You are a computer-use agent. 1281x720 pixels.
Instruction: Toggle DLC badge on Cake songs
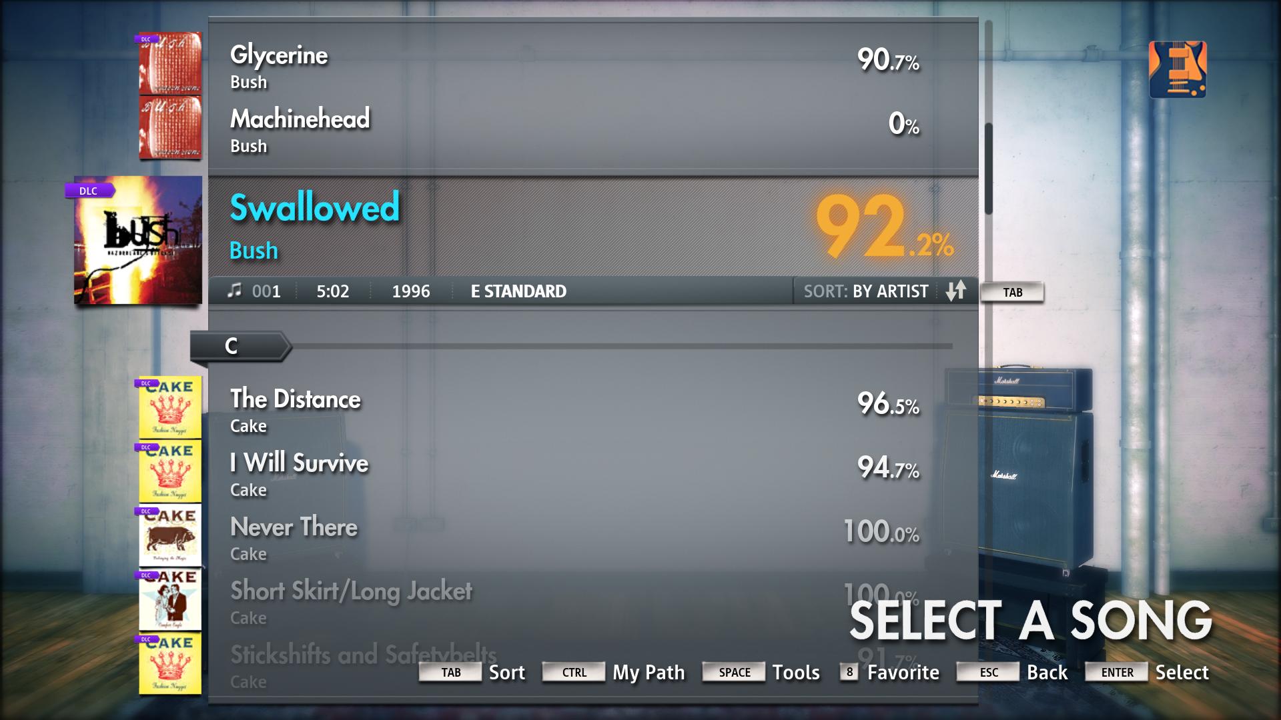(143, 383)
